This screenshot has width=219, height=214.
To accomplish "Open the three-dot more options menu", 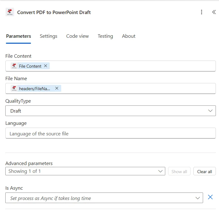I will (202, 12).
